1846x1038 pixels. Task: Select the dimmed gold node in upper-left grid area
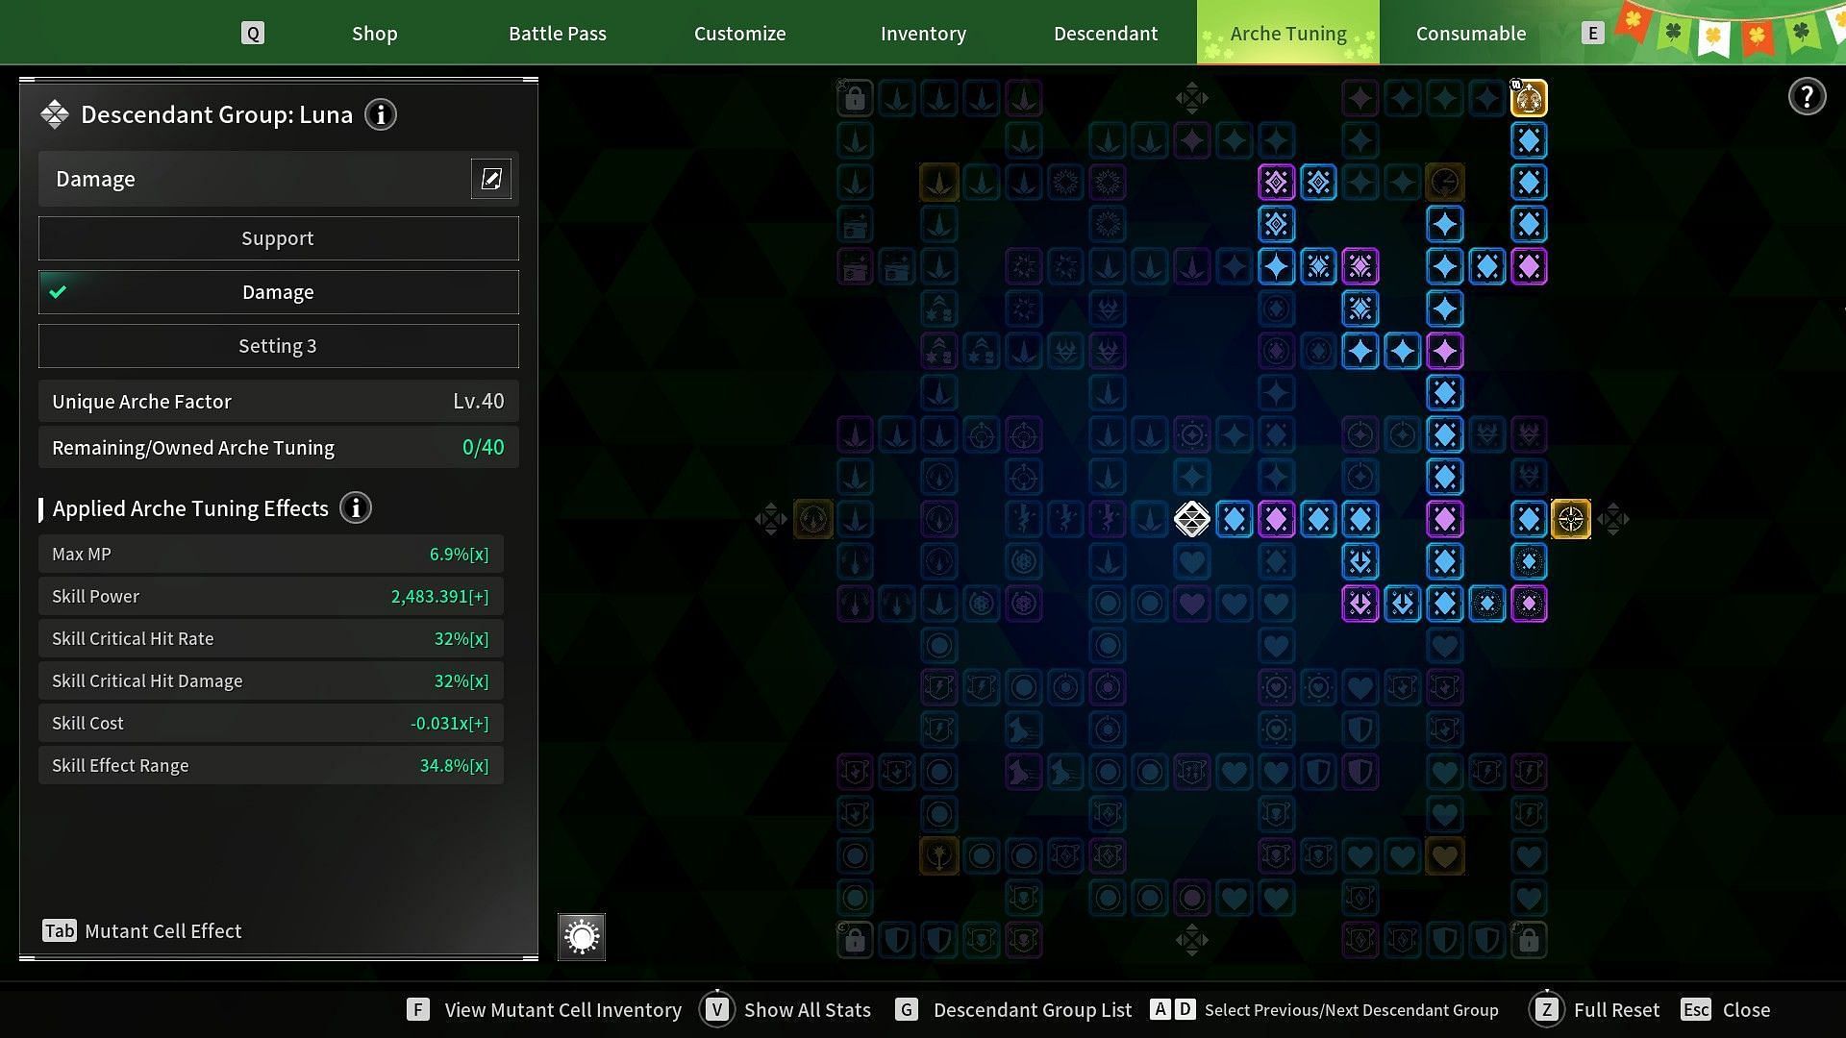pos(939,182)
